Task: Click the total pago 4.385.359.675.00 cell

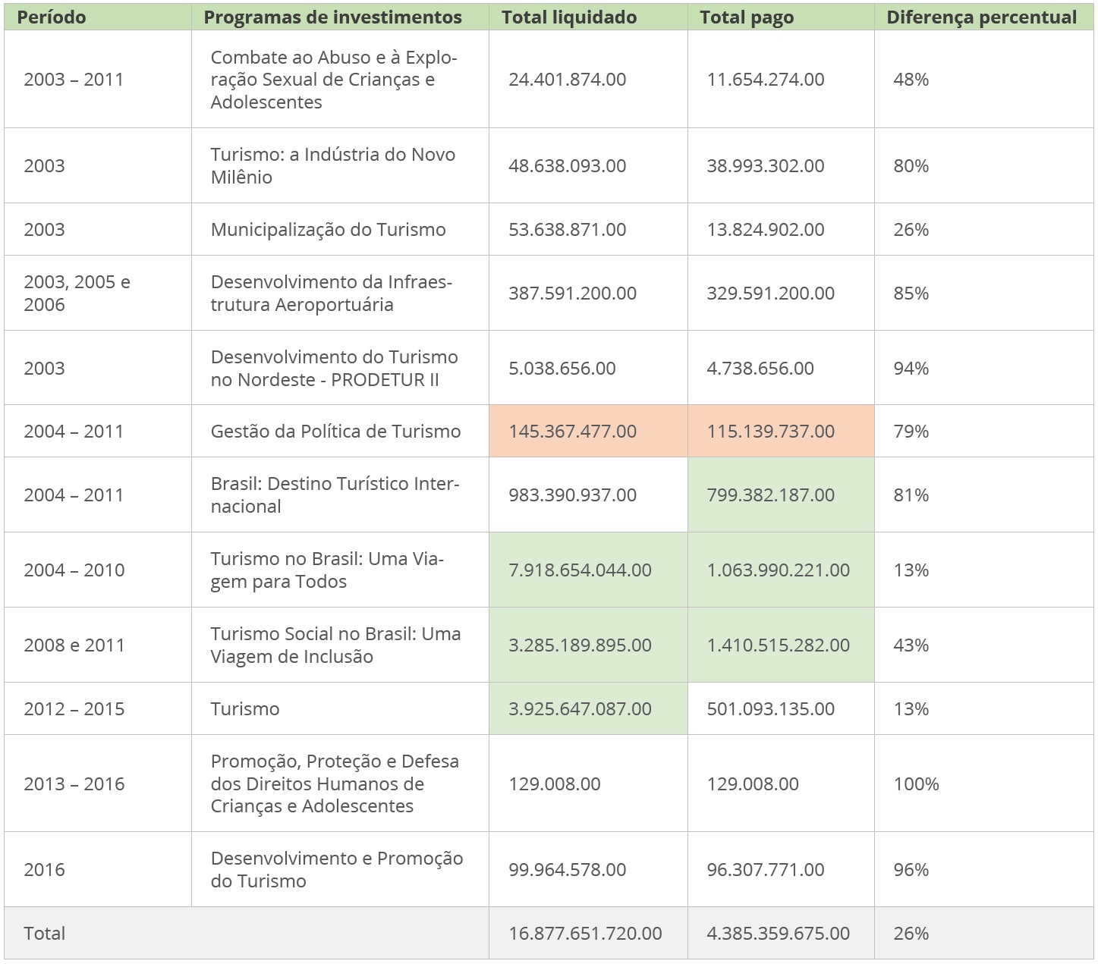Action: [x=778, y=934]
